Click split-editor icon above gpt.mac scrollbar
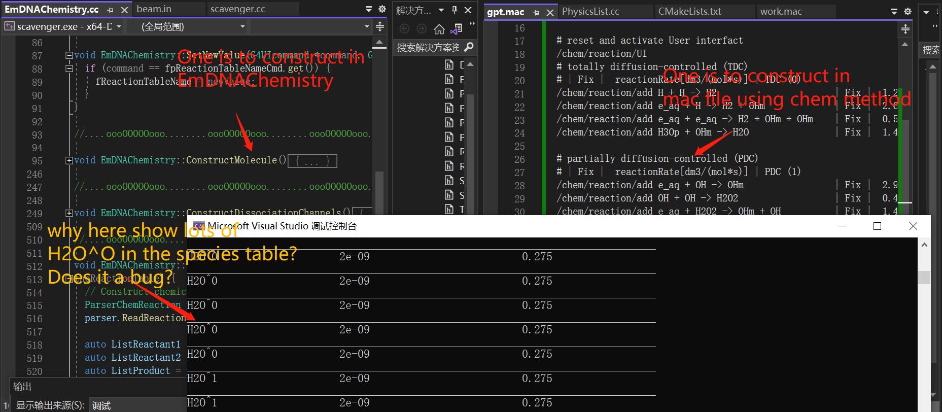 (x=905, y=29)
